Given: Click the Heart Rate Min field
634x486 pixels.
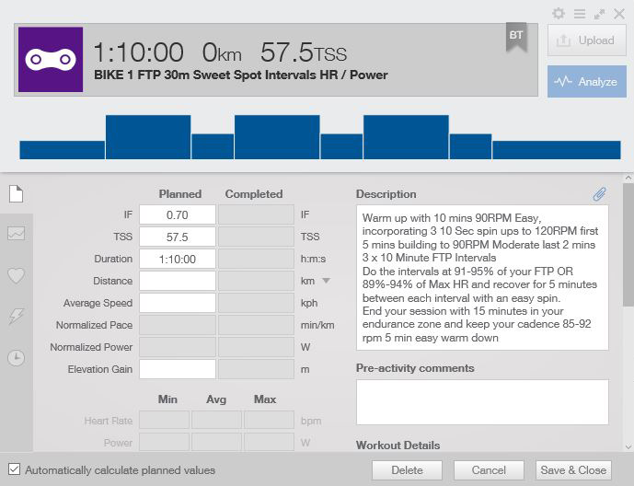Looking at the screenshot, I should pos(164,420).
